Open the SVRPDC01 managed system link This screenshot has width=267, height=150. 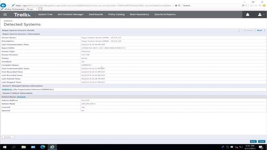(7, 90)
